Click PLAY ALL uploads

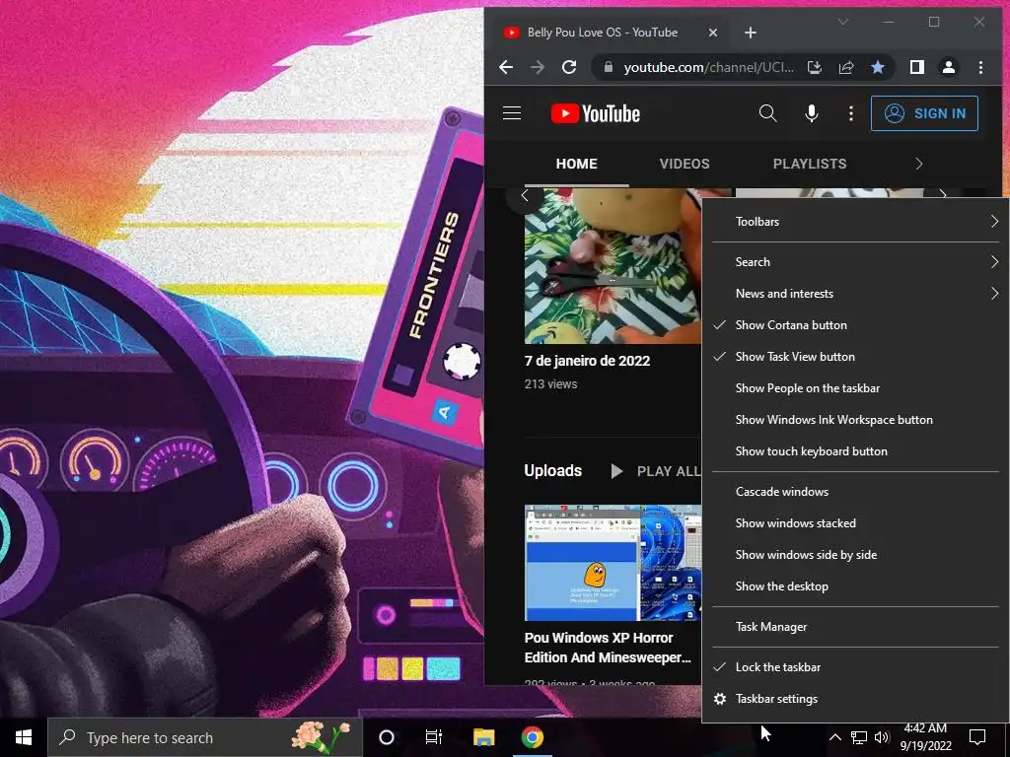click(656, 471)
